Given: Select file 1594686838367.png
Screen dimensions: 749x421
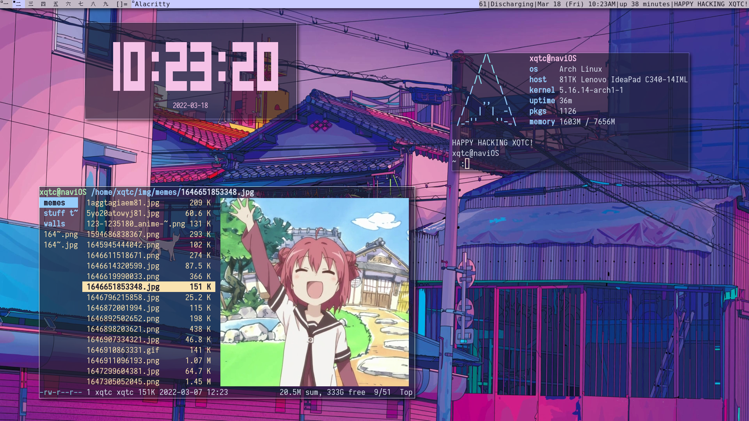Looking at the screenshot, I should point(149,234).
